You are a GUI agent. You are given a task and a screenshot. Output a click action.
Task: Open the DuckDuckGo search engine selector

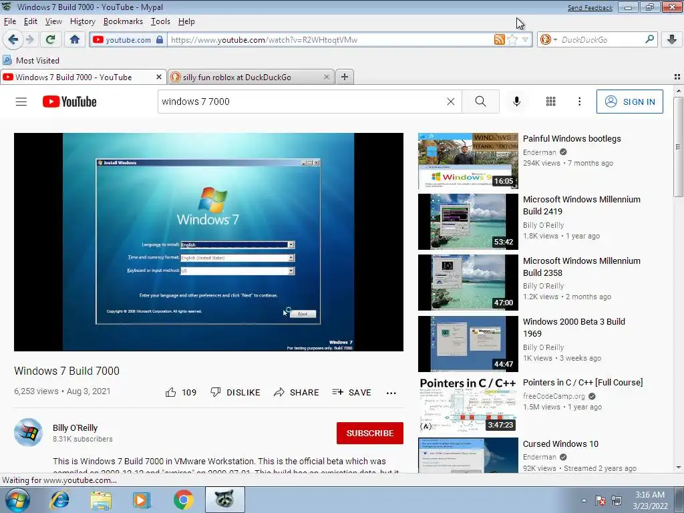[x=548, y=39]
